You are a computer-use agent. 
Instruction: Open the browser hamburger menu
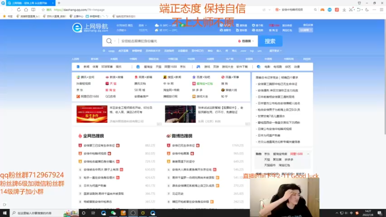[x=381, y=10]
